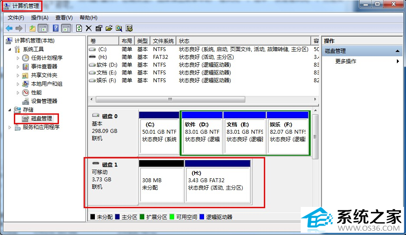Open the 帮助(H) menu
Screen dimensions: 406x235
coord(88,18)
